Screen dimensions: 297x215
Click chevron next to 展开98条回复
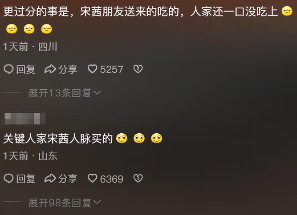coord(97,203)
